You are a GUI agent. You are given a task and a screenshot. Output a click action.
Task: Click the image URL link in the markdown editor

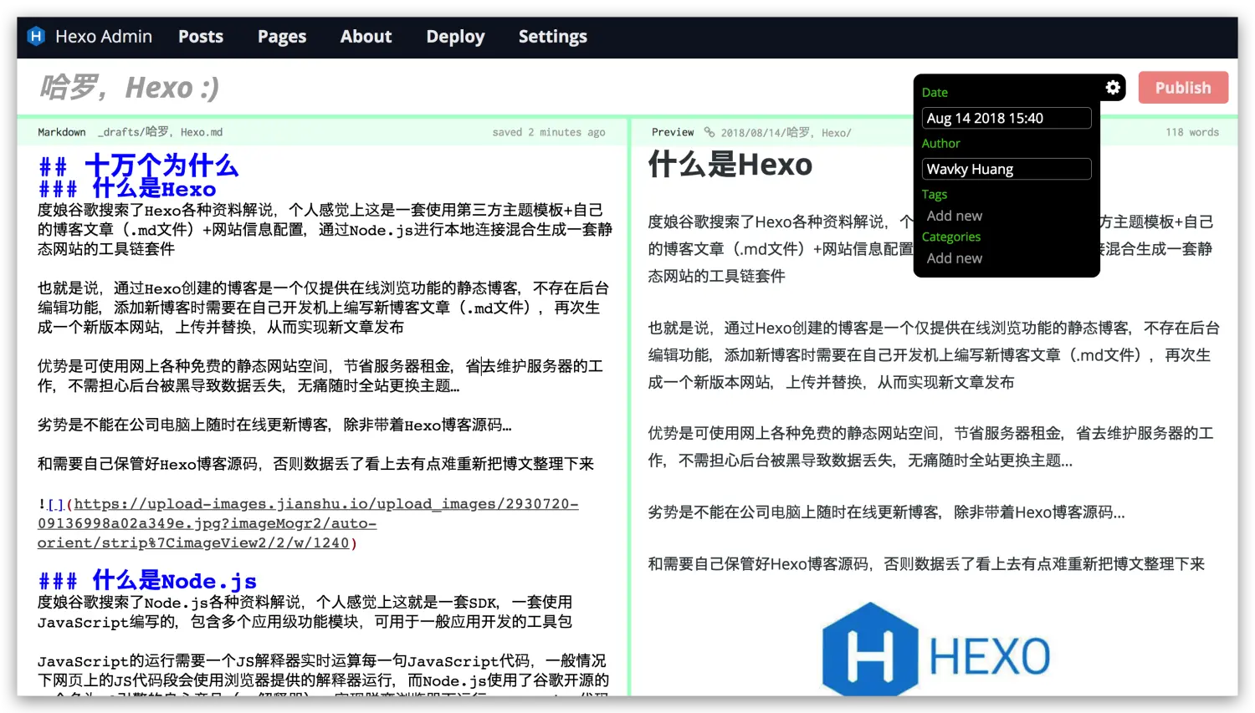pos(308,523)
